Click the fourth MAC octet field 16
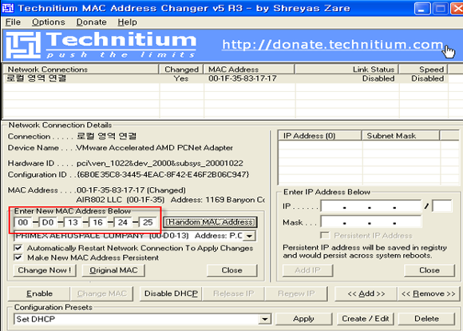Image resolution: width=463 pixels, height=331 pixels. coord(97,222)
